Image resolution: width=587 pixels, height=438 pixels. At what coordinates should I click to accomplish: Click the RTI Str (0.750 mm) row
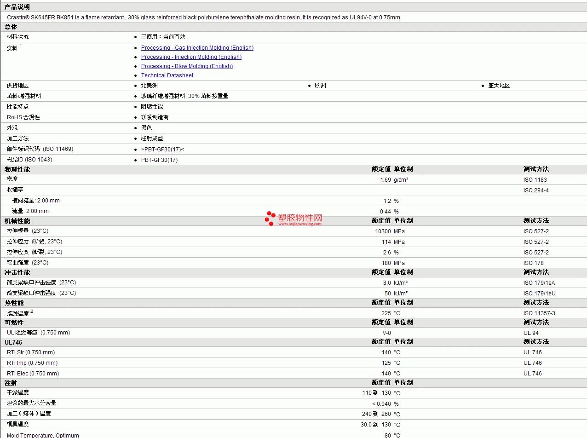[31, 352]
